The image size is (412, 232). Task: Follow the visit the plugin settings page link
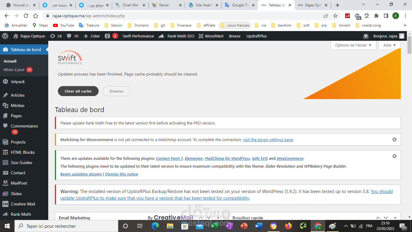(268, 140)
